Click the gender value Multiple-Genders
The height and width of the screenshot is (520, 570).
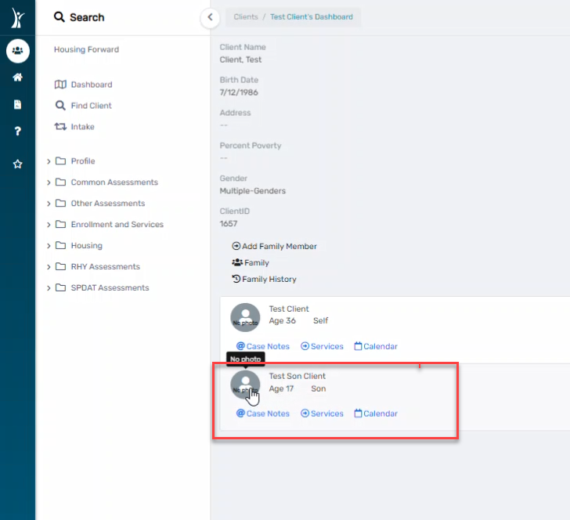253,191
